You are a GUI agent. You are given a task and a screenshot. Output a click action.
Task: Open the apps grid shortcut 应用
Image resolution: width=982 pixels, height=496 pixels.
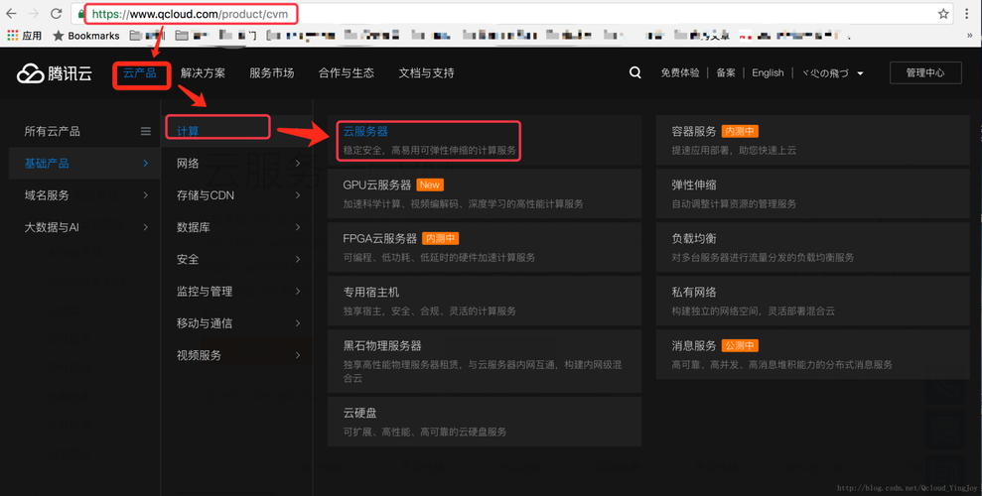click(24, 36)
